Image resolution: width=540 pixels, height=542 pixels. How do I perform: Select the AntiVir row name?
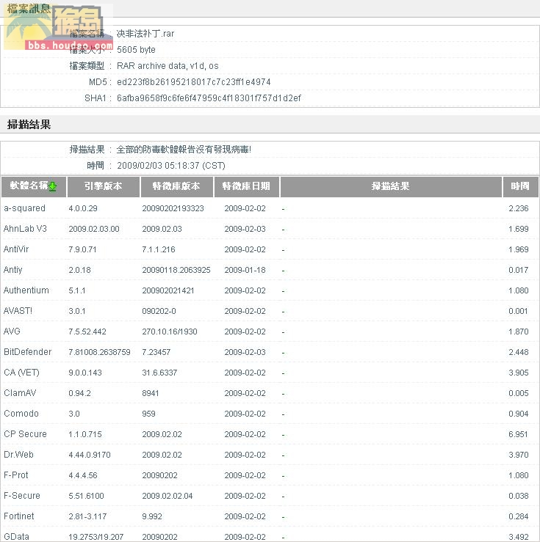point(16,249)
